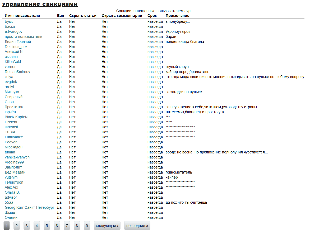The width and height of the screenshot is (333, 232).
Task: Open BlacK KapteN user link
Action: [16, 117]
